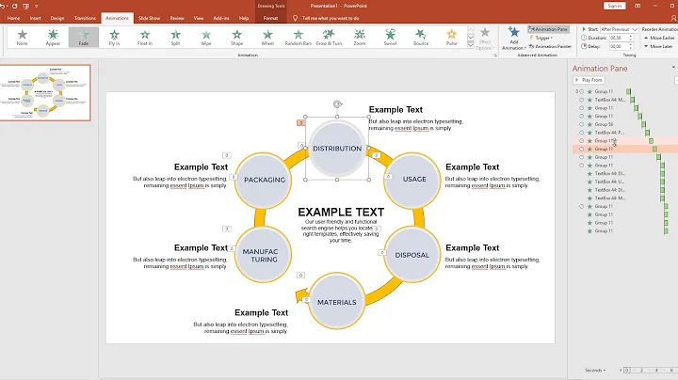The height and width of the screenshot is (380, 678).
Task: Apply the None animation effect
Action: (x=22, y=37)
